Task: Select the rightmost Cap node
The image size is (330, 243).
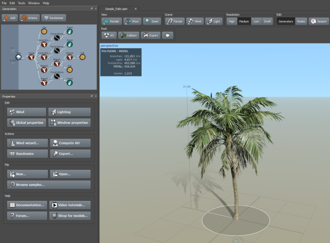Action: coord(83,57)
